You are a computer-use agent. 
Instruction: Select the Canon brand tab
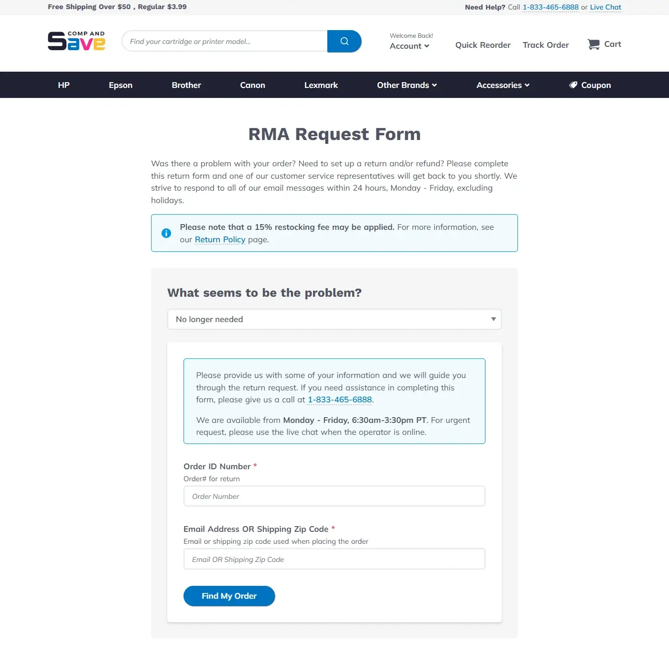(x=252, y=85)
